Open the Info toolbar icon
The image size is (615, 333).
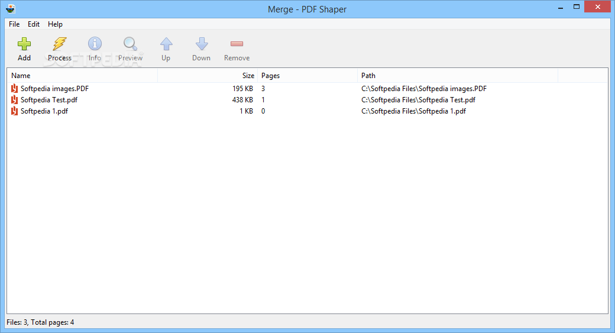pos(95,44)
